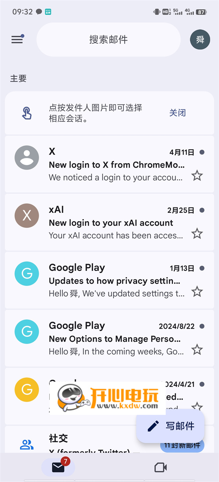This screenshot has height=482, width=219.
Task: Star the X new login email
Action: [197, 176]
